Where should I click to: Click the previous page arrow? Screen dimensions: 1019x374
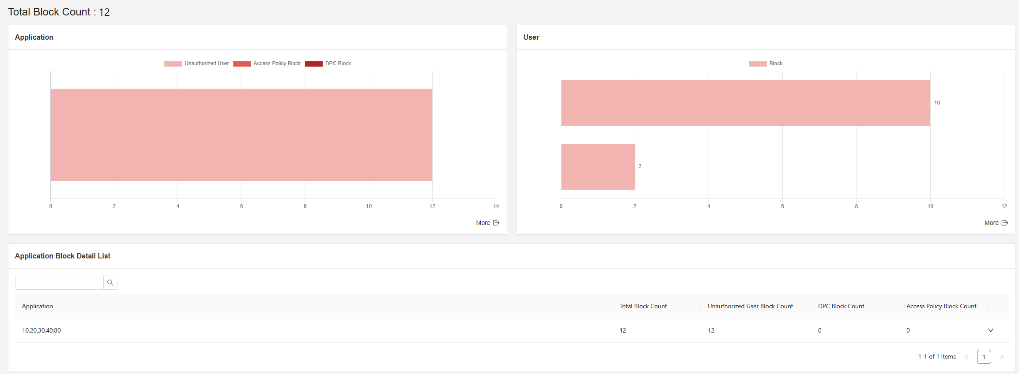[966, 356]
